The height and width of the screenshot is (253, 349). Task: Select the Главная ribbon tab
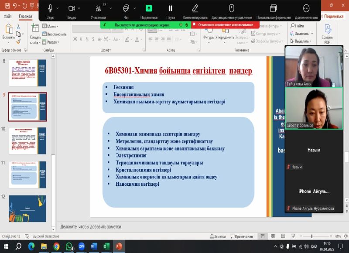25,16
